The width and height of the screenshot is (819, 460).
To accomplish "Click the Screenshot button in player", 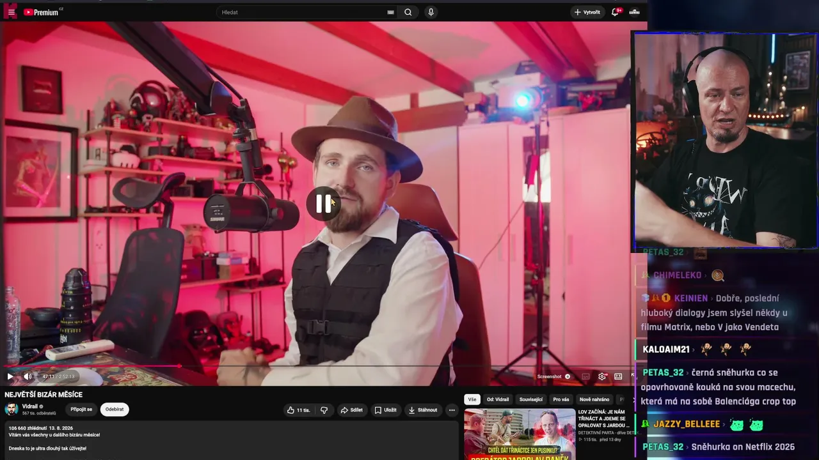I will click(x=553, y=377).
